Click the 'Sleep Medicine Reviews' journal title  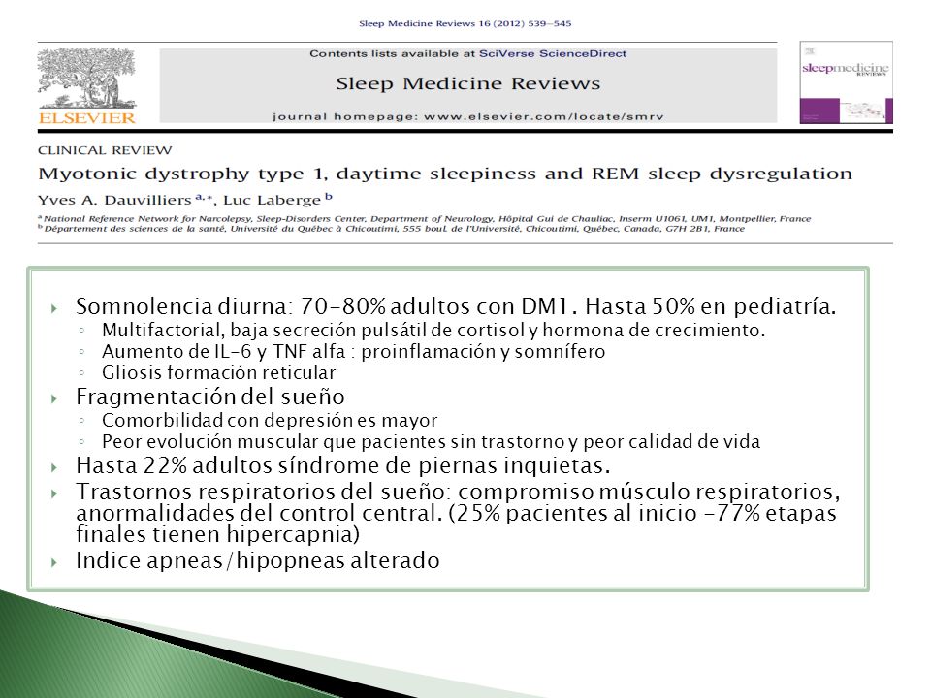click(467, 83)
